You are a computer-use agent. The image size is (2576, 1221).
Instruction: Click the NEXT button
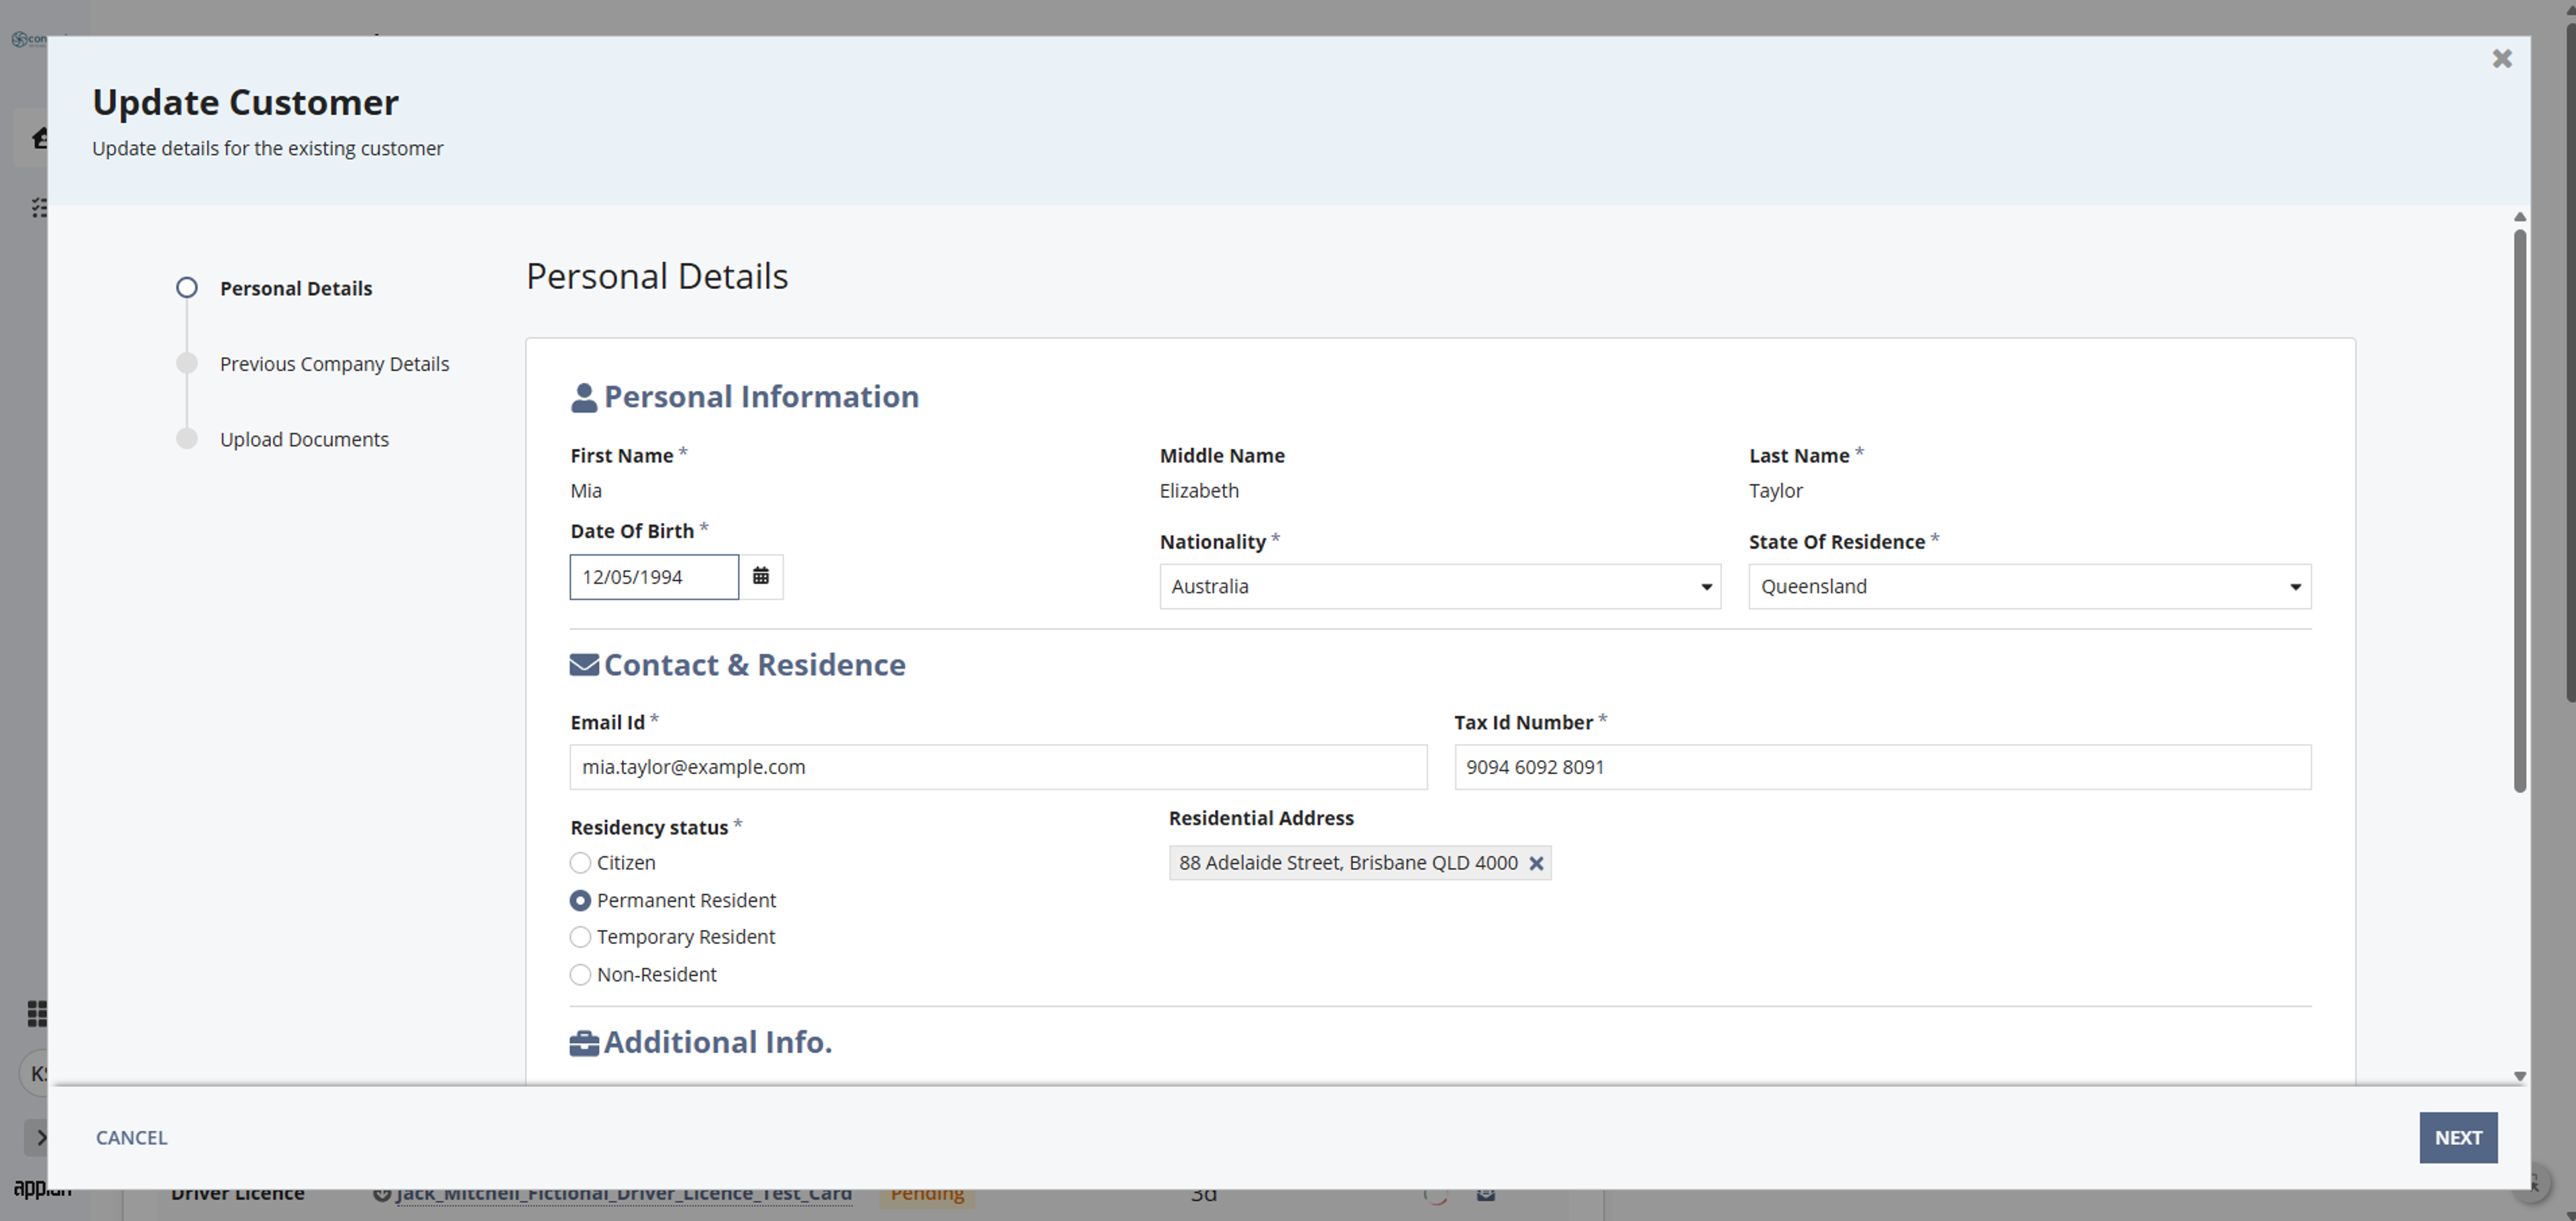coord(2458,1137)
